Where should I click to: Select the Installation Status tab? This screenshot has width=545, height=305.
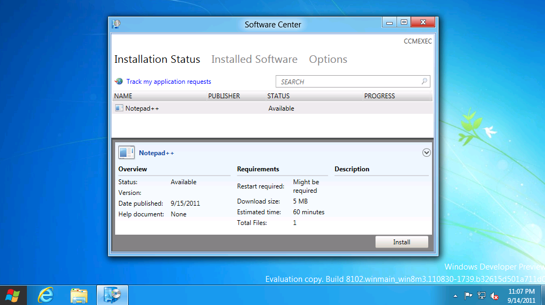point(157,60)
